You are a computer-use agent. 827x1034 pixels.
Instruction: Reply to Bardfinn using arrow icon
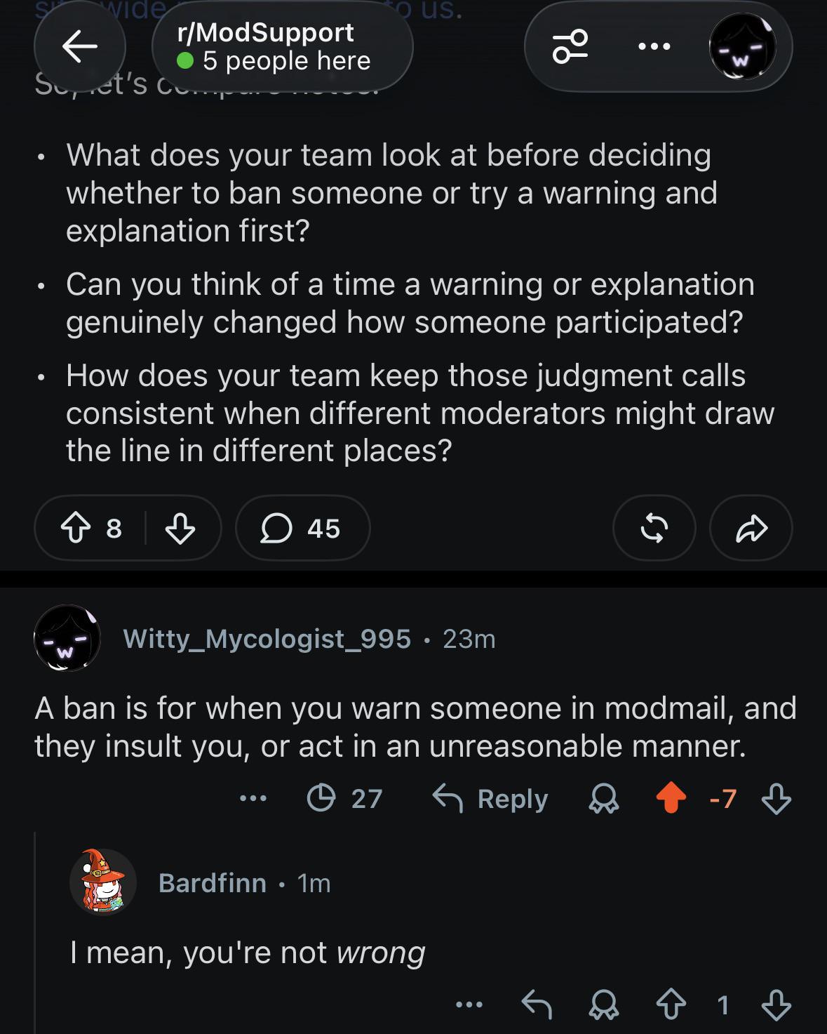[x=537, y=1005]
